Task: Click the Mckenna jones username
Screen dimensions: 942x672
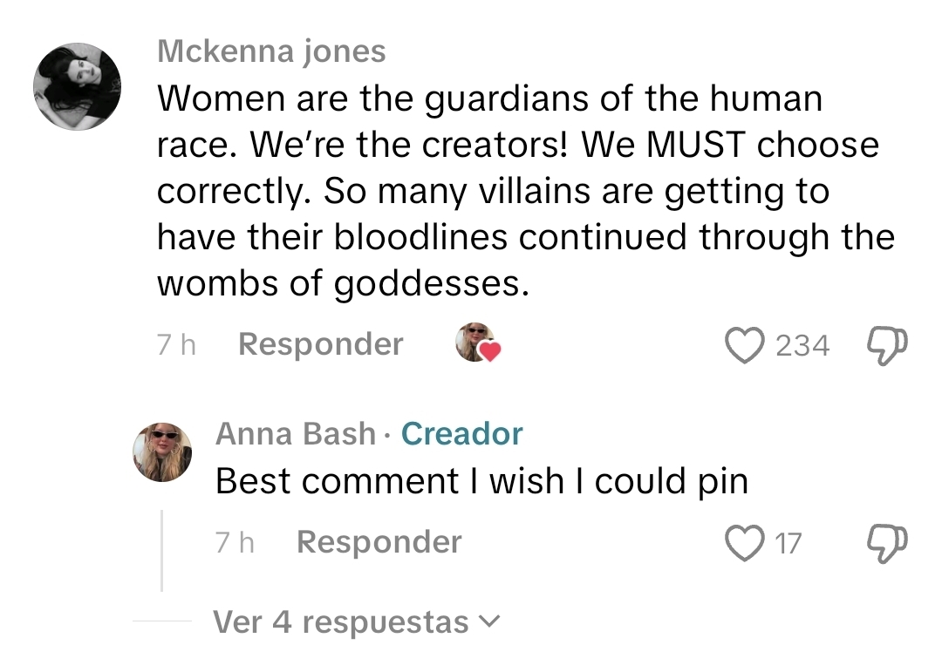Action: (271, 51)
